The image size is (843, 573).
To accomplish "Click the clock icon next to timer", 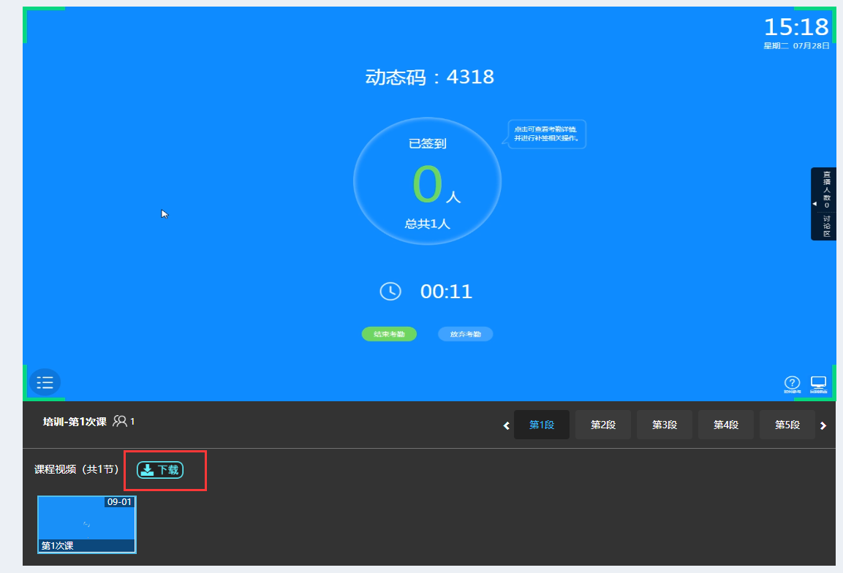I will 390,292.
